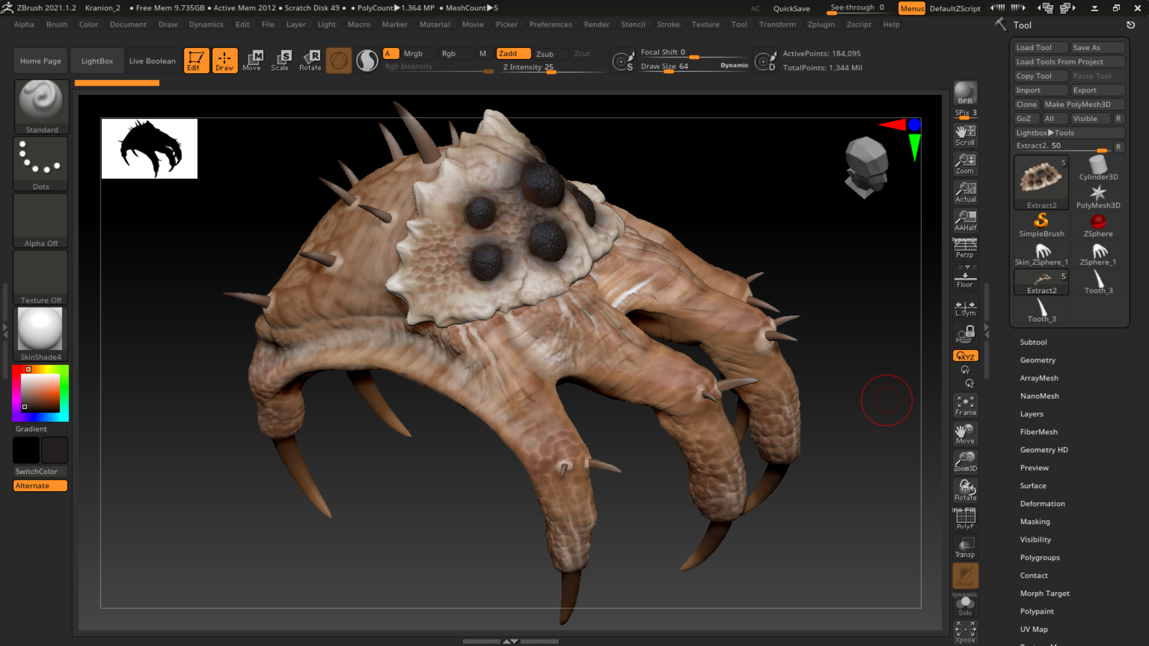Expand the Subtool subpalette

pyautogui.click(x=1034, y=342)
